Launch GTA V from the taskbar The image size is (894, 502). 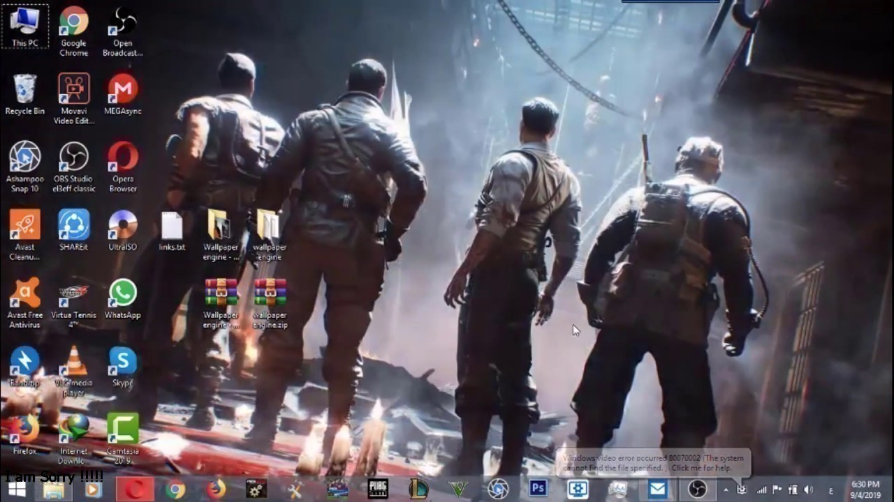pos(458,489)
